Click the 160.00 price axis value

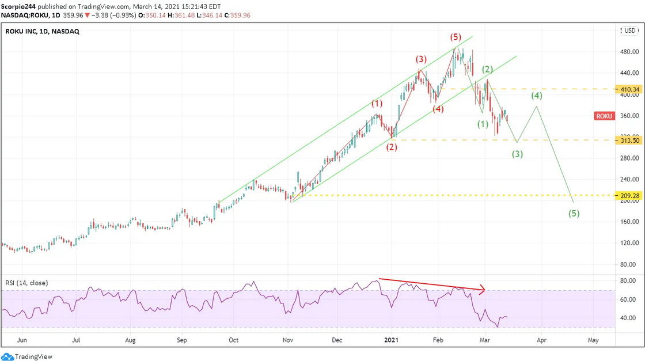coord(630,222)
